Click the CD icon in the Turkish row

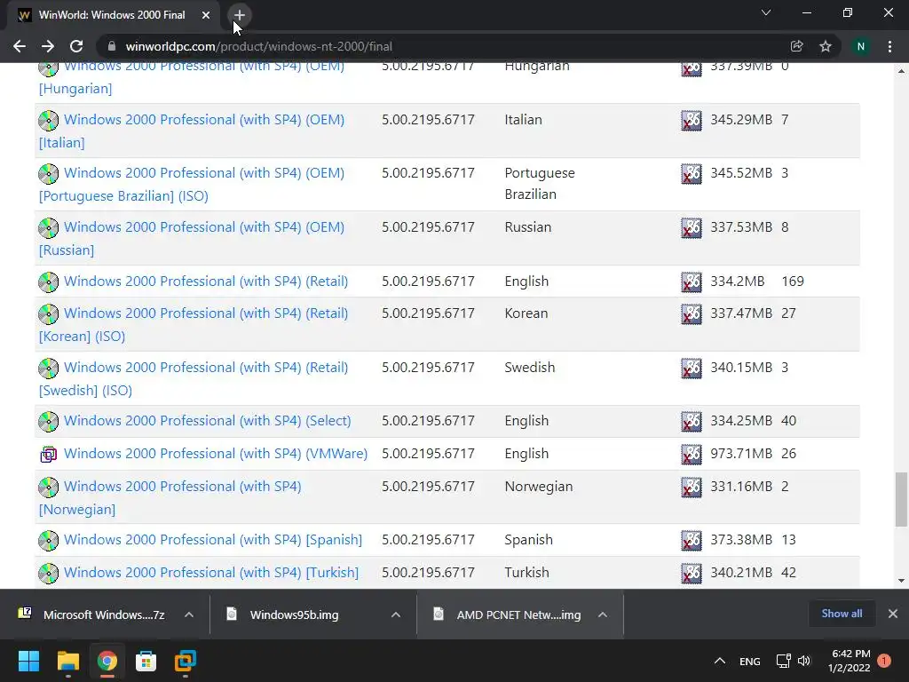49,574
